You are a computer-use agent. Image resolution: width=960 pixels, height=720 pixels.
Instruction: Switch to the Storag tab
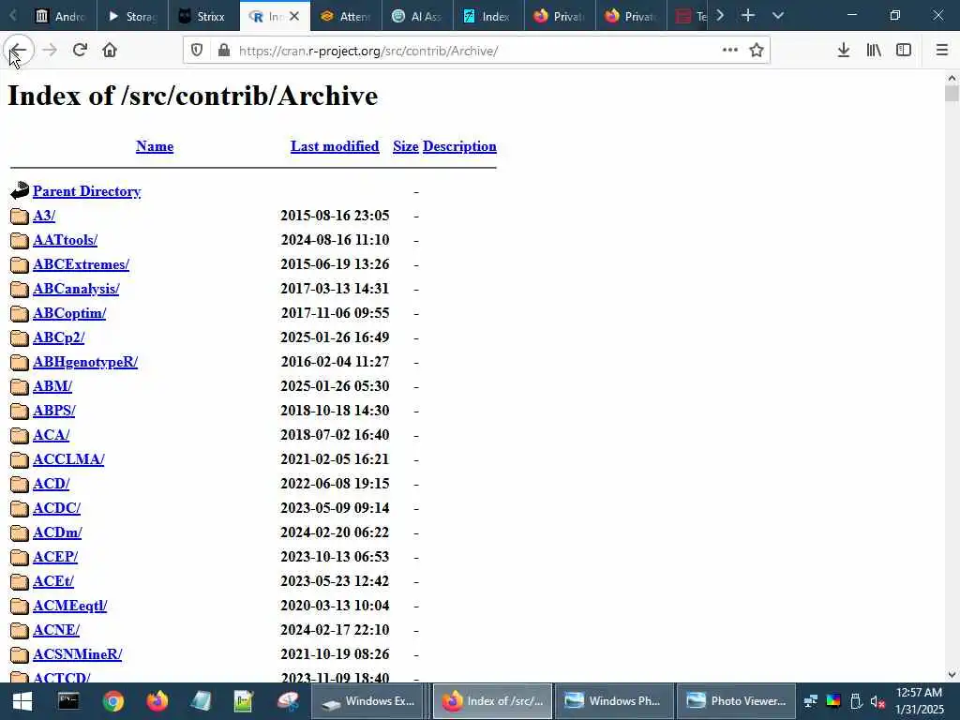click(x=132, y=16)
